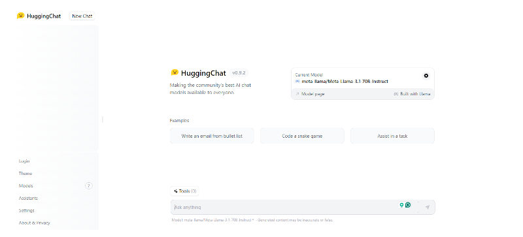The width and height of the screenshot is (523, 237).
Task: Open model settings via the gear icon
Action: [x=426, y=76]
